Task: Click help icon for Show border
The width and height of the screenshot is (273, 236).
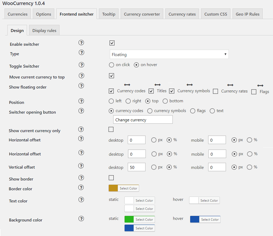Action: pos(81,178)
